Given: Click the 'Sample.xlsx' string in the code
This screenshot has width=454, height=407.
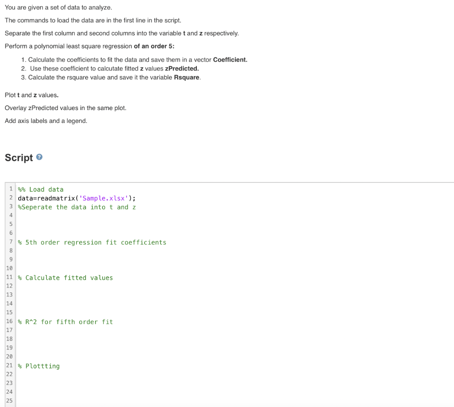Looking at the screenshot, I should tap(103, 198).
